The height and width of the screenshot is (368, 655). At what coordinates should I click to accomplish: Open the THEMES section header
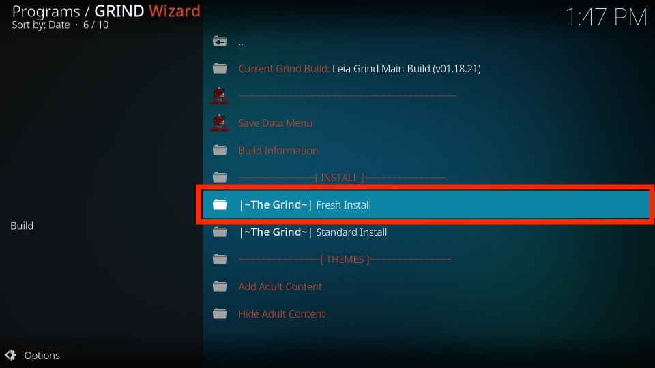coord(345,260)
